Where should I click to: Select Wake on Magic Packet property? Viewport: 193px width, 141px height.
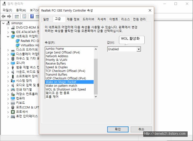pyautogui.click(x=69, y=82)
